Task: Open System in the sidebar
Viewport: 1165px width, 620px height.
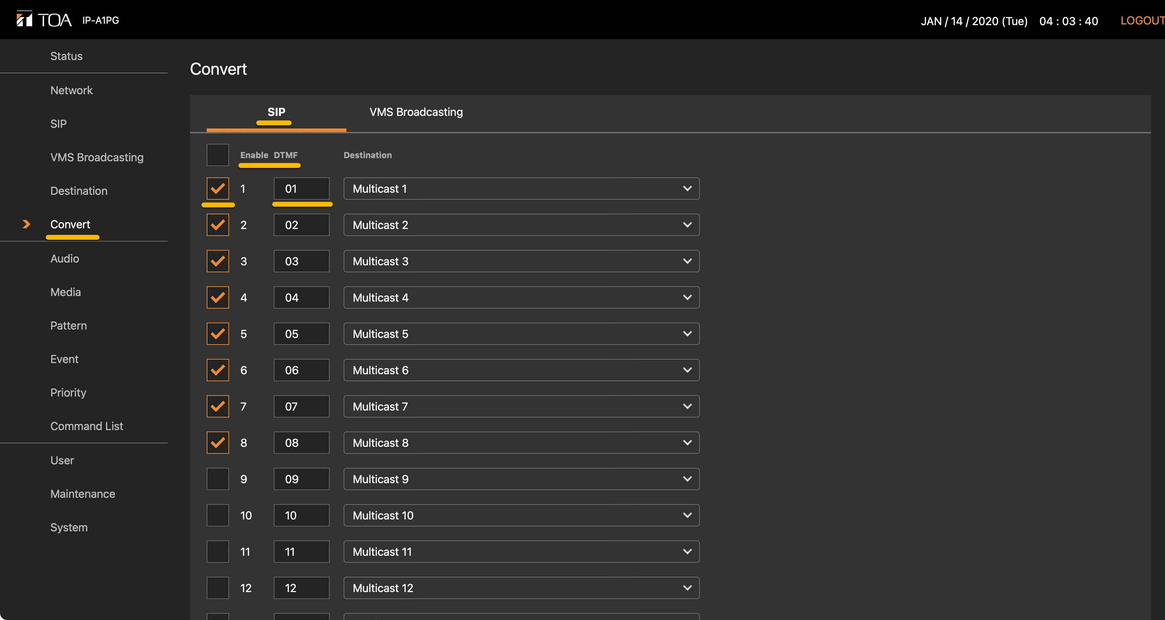Action: point(69,527)
